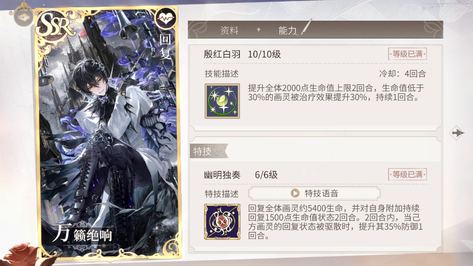View the 万籁绝响 card artwork
The height and width of the screenshot is (266, 473).
tap(108, 132)
